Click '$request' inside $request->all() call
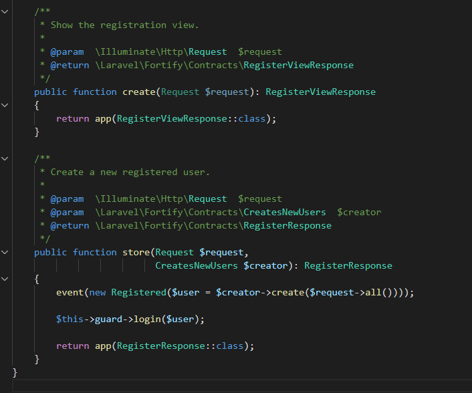This screenshot has height=393, width=472. [x=332, y=293]
